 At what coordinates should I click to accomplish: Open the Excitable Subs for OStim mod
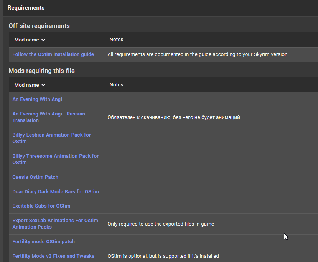pos(41,206)
